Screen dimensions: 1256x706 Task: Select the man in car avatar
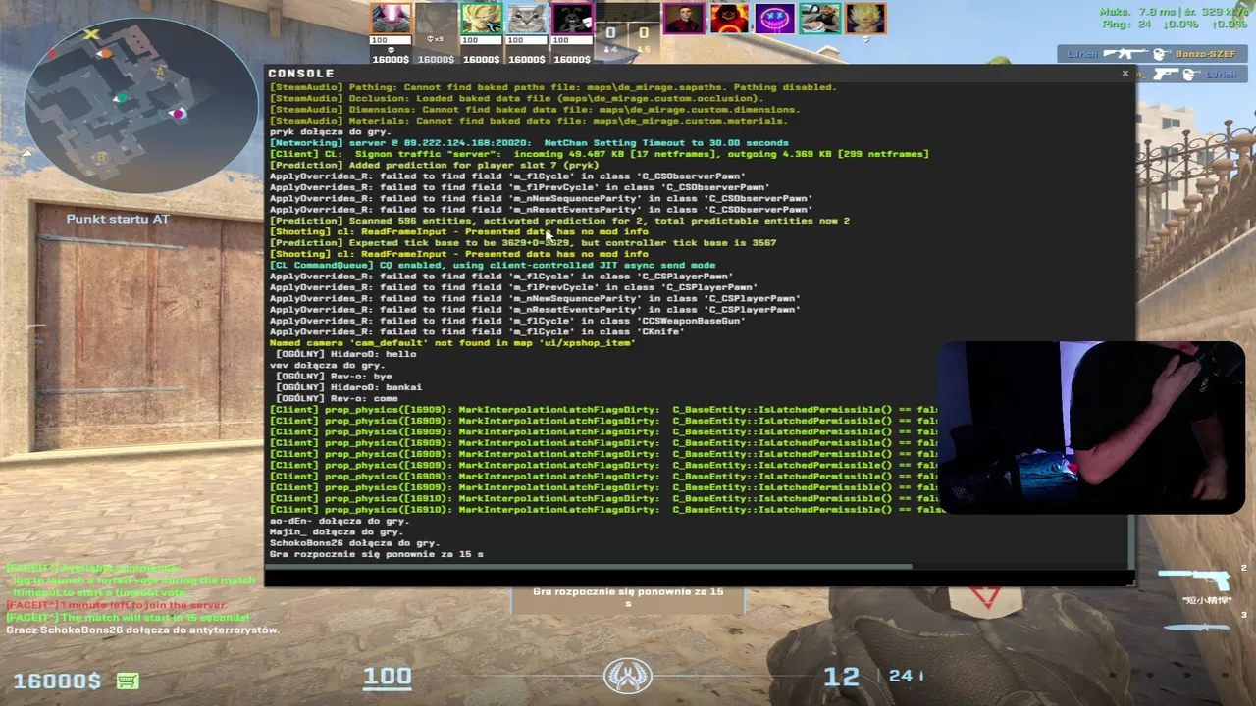[x=819, y=19]
